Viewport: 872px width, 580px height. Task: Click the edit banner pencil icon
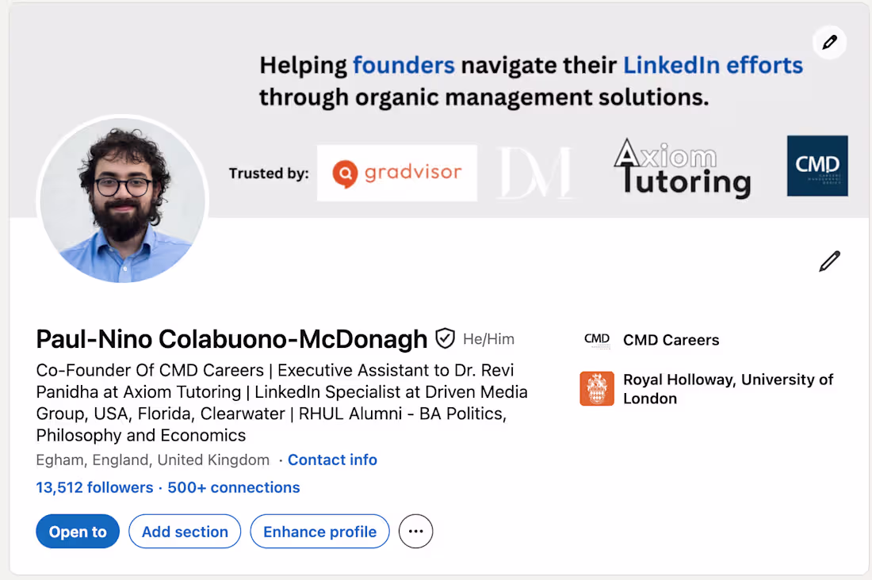[x=829, y=43]
